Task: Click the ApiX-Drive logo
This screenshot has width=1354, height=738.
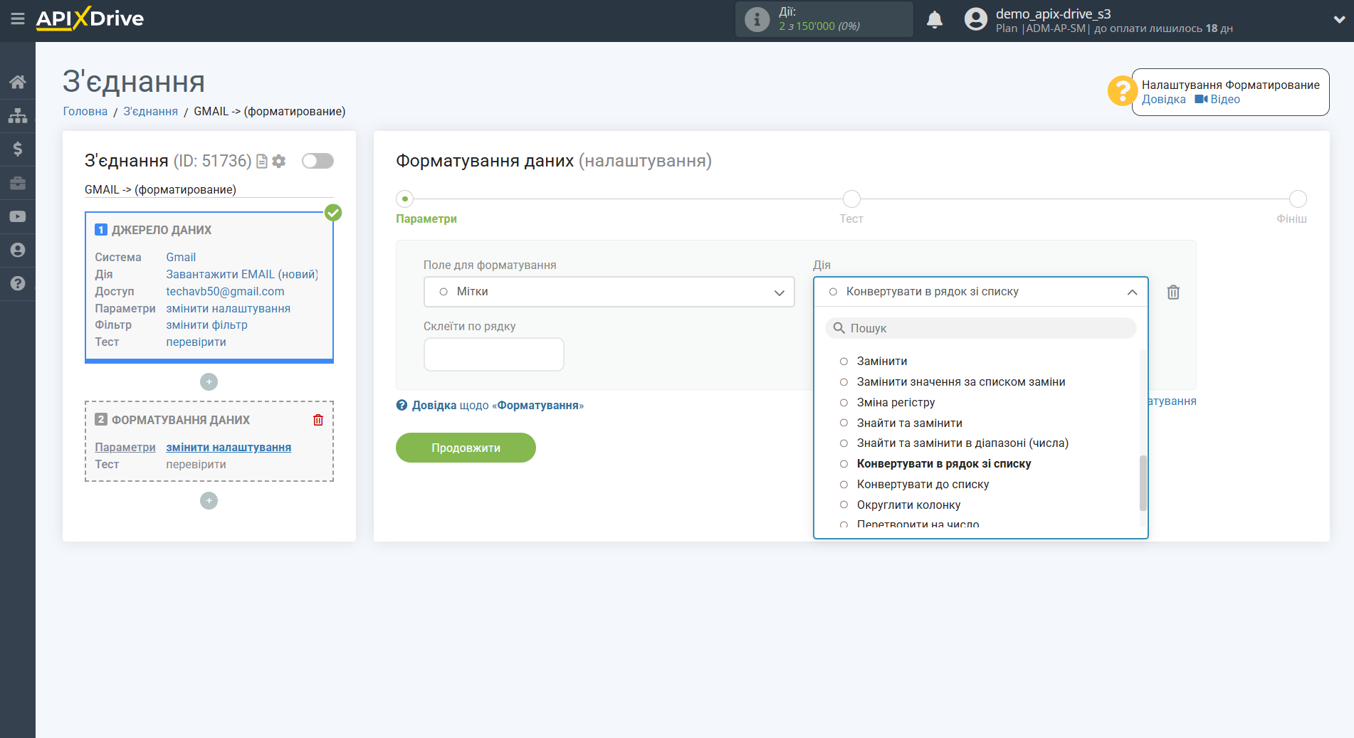Action: tap(90, 19)
